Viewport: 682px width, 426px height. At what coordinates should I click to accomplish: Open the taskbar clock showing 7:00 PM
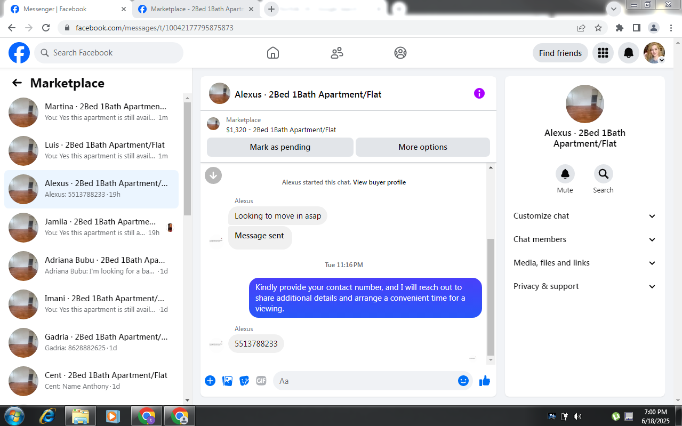[x=655, y=416]
